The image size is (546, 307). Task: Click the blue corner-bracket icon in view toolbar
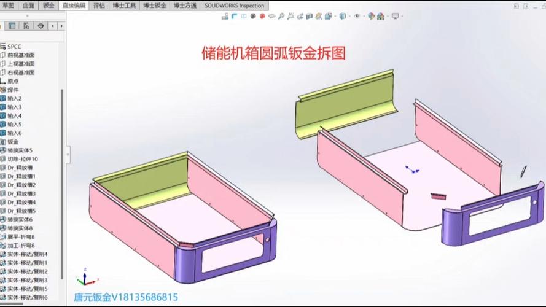pos(235,16)
